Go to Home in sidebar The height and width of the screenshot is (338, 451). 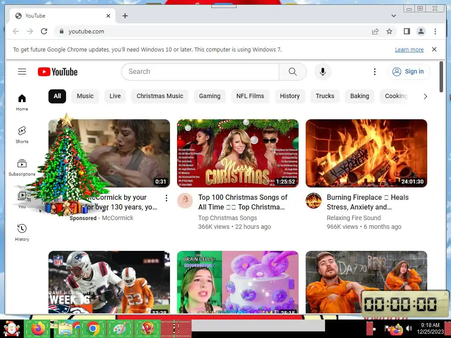coord(22,103)
